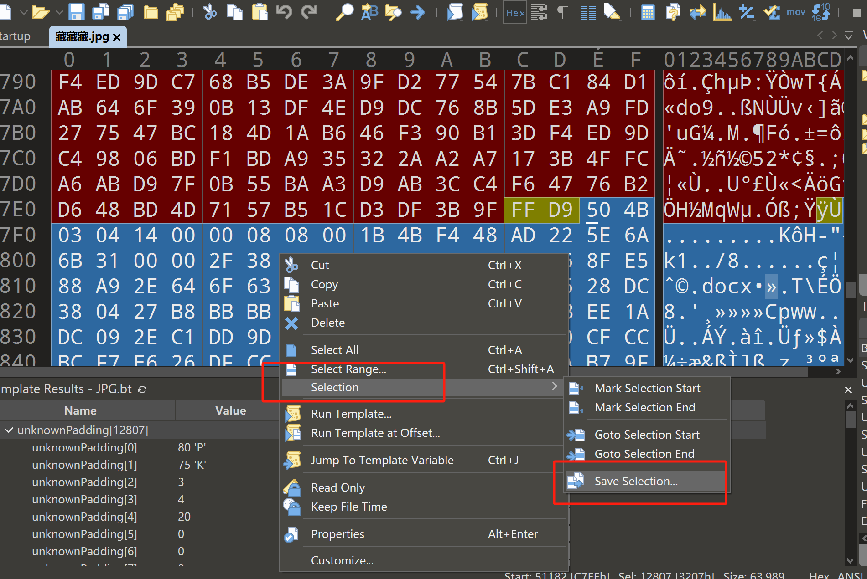Screen dimensions: 867x579
Task: Open the Replace A-to-B icon
Action: [x=369, y=12]
